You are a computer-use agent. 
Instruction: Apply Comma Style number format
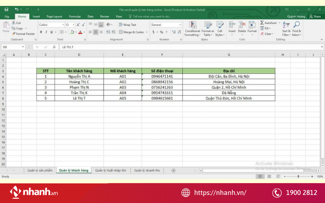coord(167,32)
